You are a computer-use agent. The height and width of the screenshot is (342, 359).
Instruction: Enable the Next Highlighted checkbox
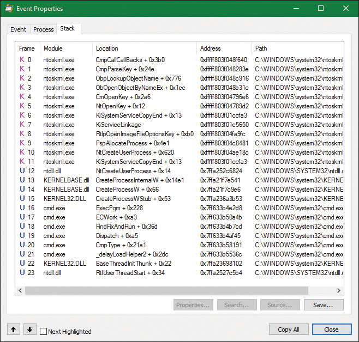44,331
